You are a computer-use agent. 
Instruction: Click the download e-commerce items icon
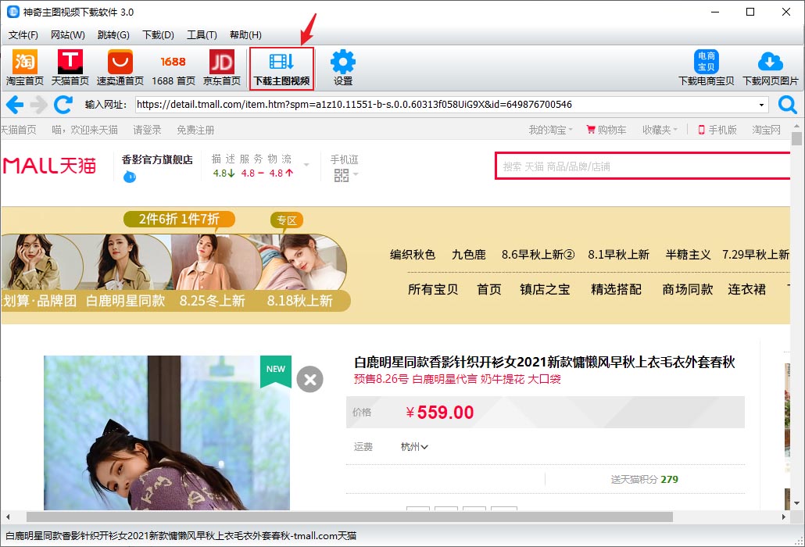[x=706, y=68]
